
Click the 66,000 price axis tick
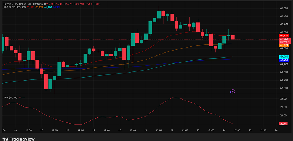[284, 24]
